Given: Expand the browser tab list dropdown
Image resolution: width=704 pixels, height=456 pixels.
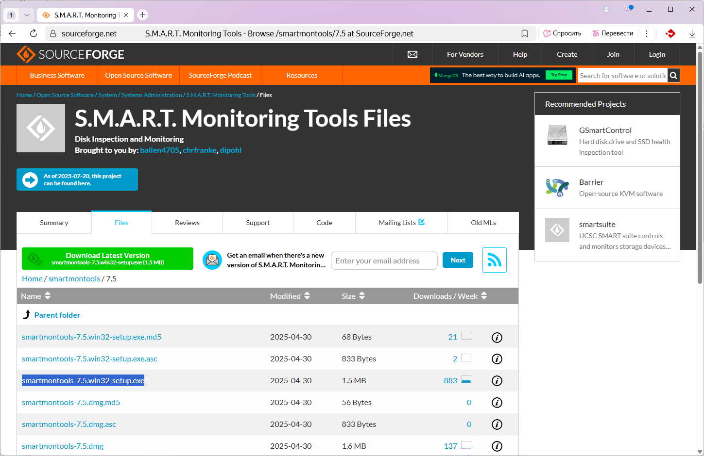Looking at the screenshot, I should tap(27, 15).
